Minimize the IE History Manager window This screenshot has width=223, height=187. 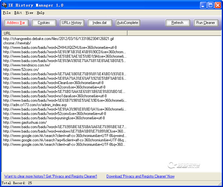coord(203,5)
